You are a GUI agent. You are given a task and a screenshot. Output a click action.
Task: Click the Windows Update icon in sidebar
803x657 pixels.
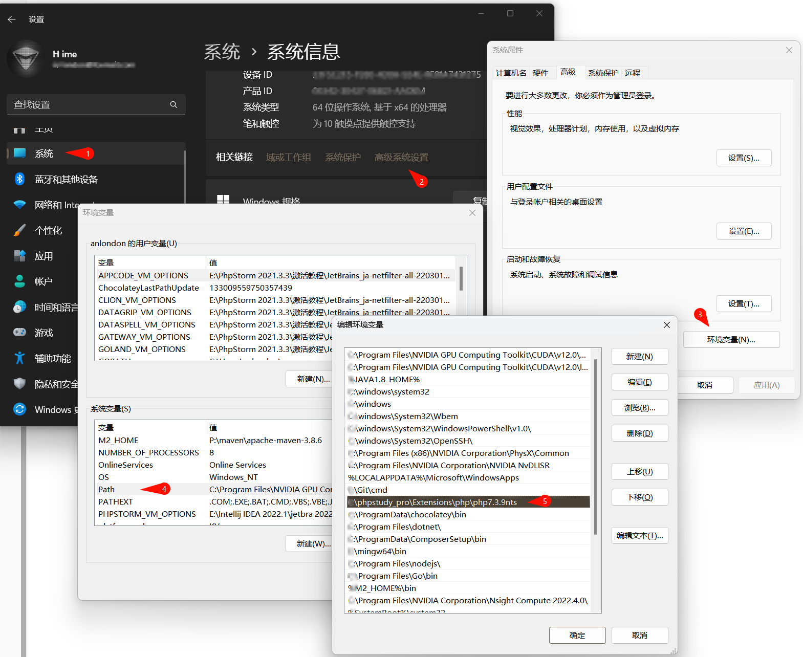coord(19,409)
